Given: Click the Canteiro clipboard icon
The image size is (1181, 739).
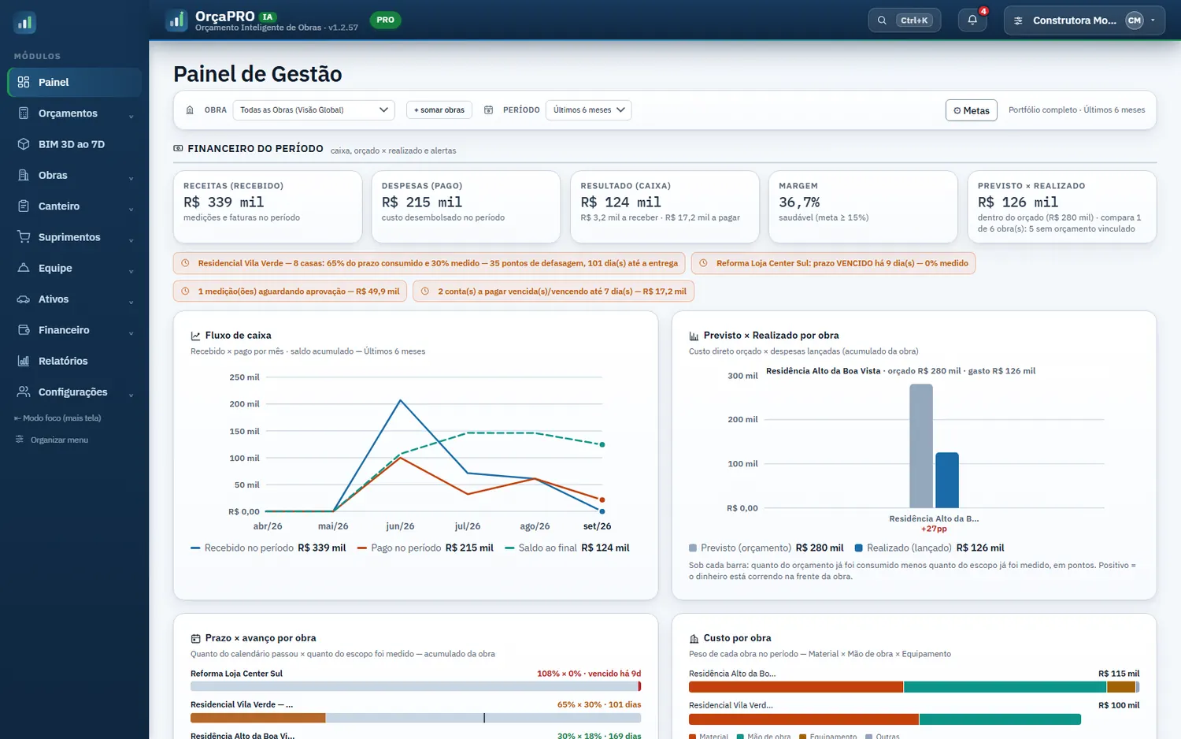Looking at the screenshot, I should (x=24, y=206).
